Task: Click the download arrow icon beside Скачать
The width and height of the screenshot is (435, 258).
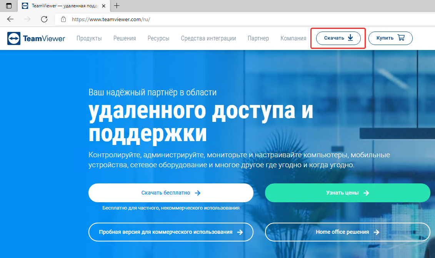Action: pos(350,38)
